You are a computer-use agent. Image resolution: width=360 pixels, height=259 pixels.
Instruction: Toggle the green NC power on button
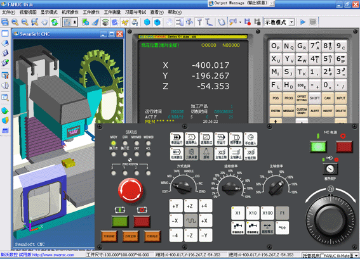318,147
